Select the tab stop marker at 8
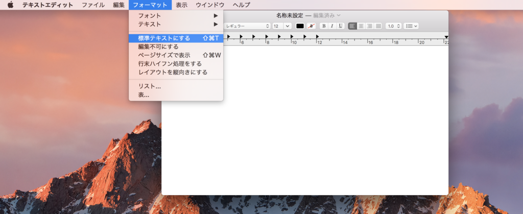 pos(267,36)
